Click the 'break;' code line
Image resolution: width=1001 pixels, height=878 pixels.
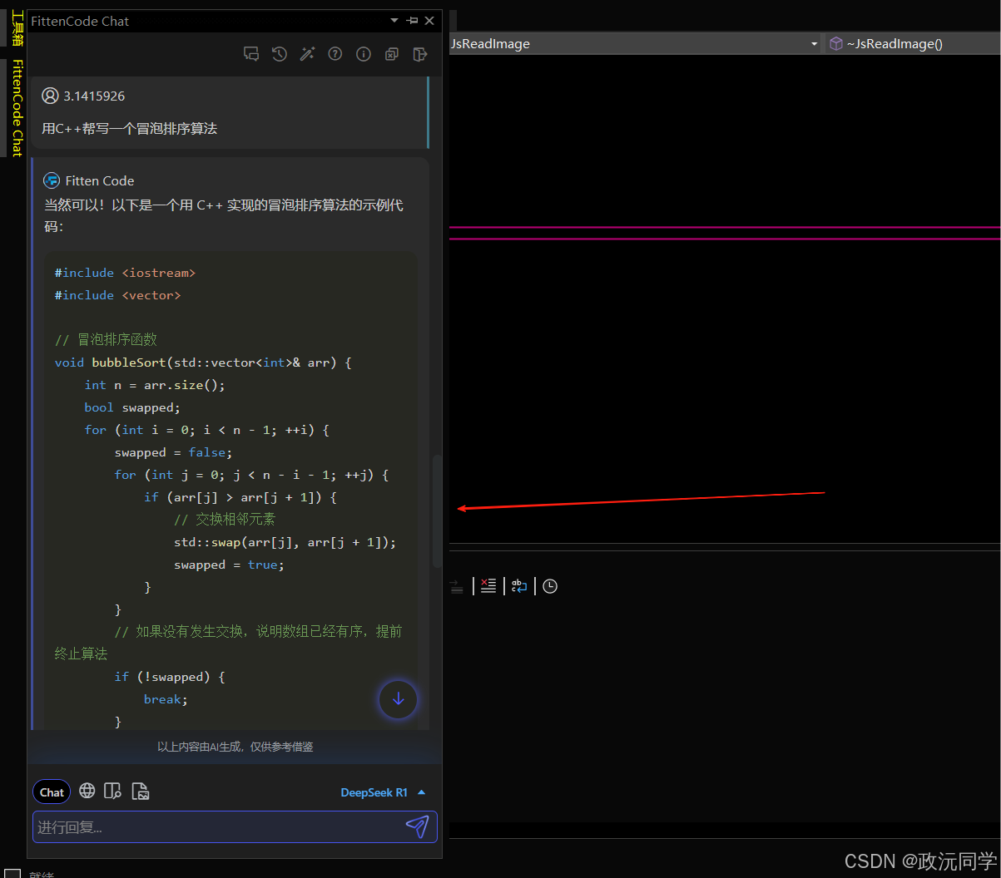[166, 699]
